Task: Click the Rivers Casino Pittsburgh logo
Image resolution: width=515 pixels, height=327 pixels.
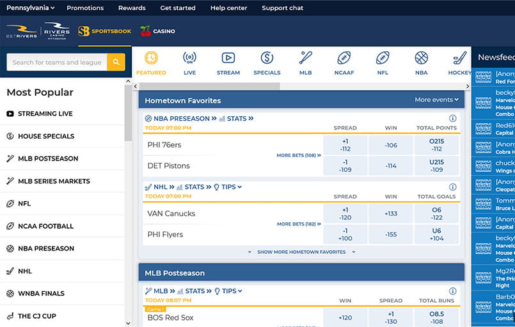Action: pos(57,31)
